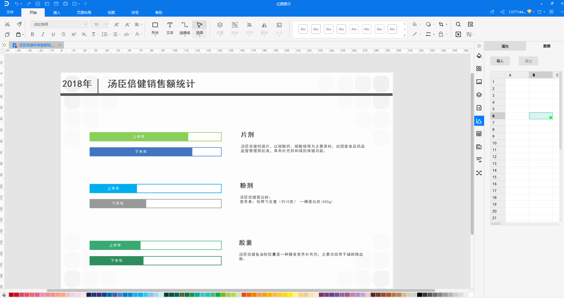Image resolution: width=564 pixels, height=298 pixels.
Task: Open the image panel in sidebar
Action: [x=479, y=82]
